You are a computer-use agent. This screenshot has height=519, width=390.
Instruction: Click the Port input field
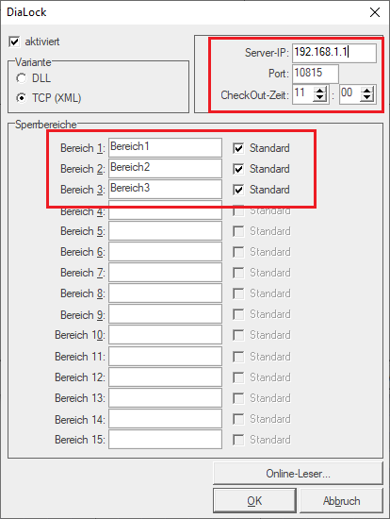pyautogui.click(x=316, y=74)
